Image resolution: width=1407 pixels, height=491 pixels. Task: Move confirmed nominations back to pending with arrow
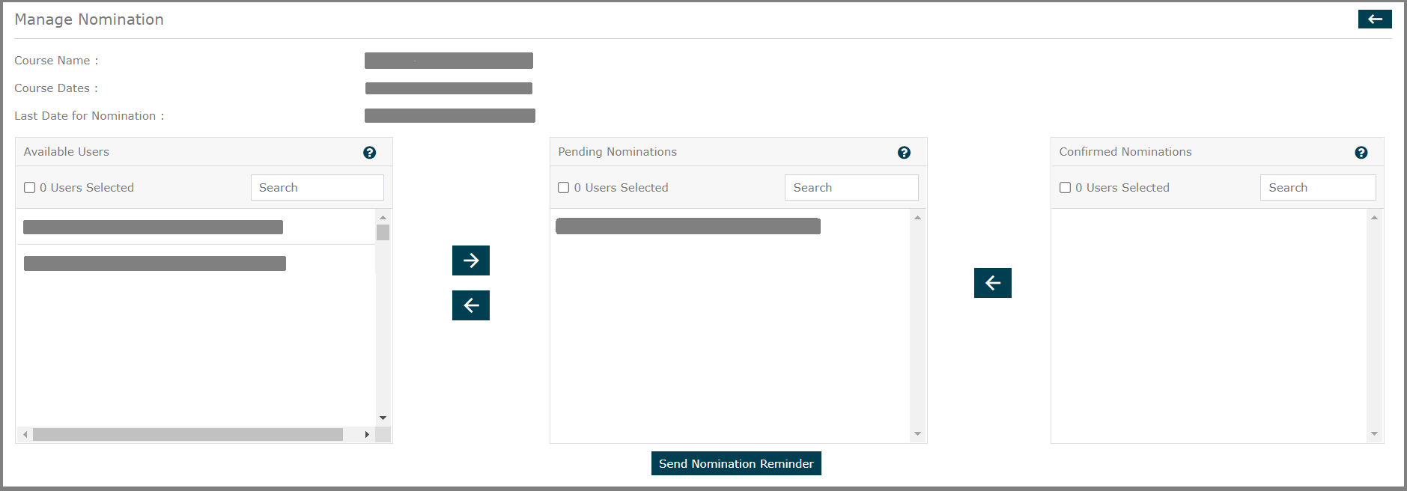click(993, 283)
